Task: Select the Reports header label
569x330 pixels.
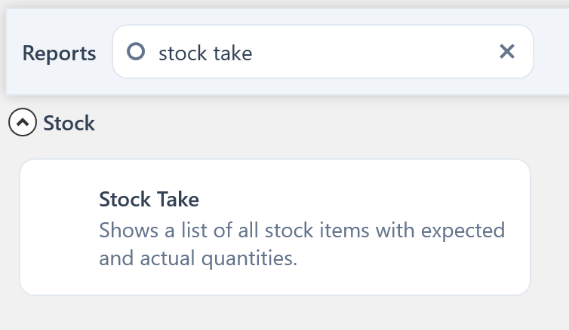Action: point(60,53)
